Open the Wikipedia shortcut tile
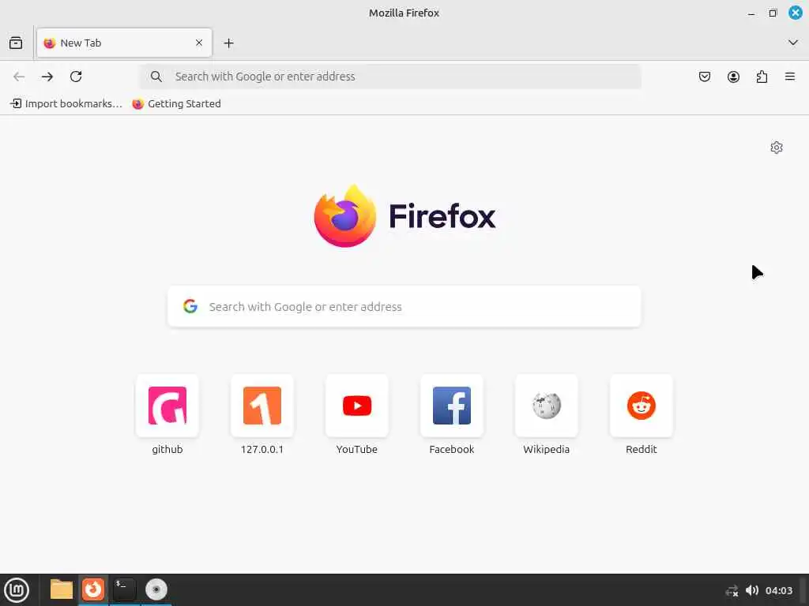The width and height of the screenshot is (809, 606). 547,406
